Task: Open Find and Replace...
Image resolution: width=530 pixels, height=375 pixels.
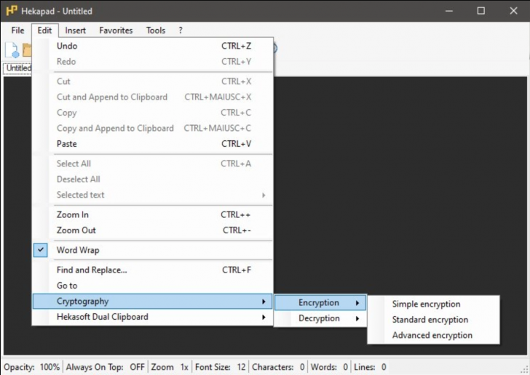Action: pos(153,270)
